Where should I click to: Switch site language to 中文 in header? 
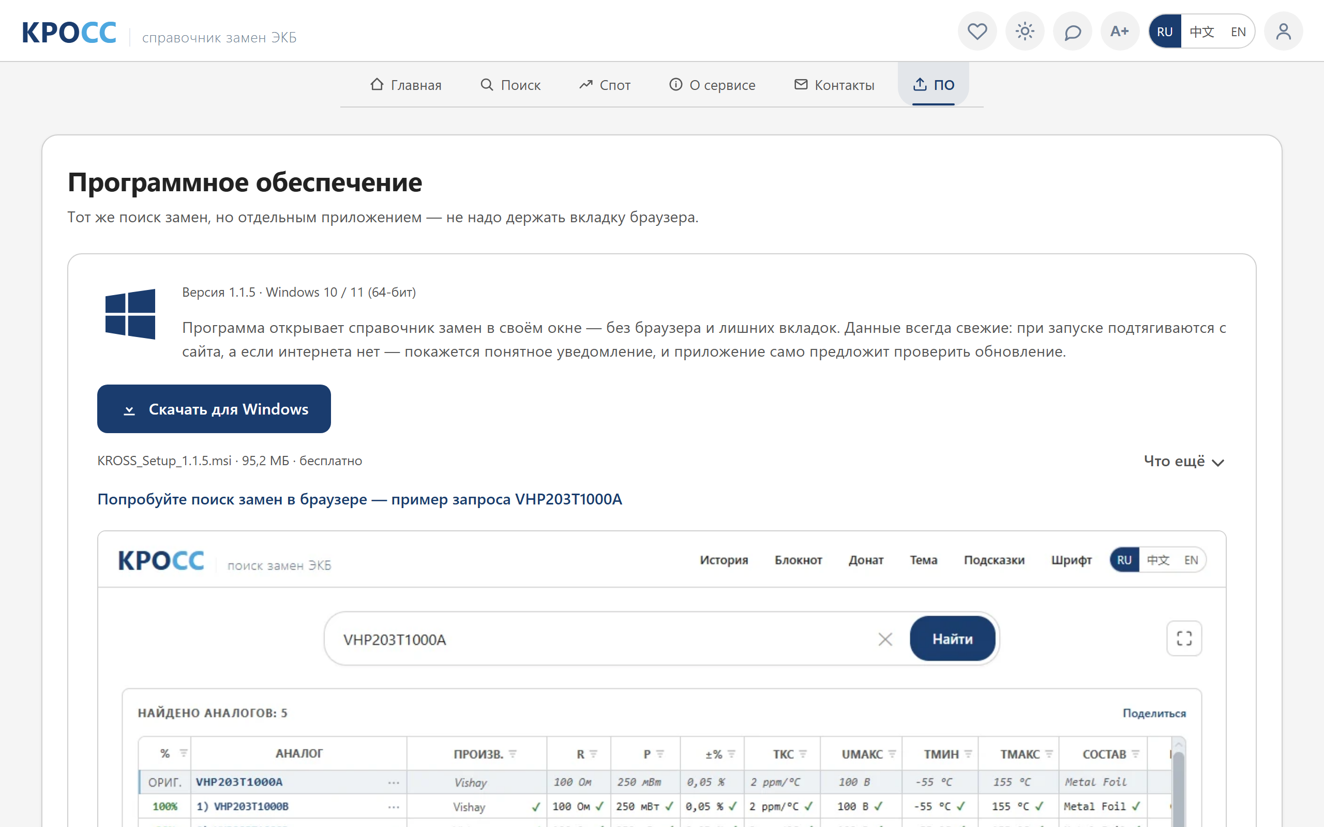pos(1201,31)
